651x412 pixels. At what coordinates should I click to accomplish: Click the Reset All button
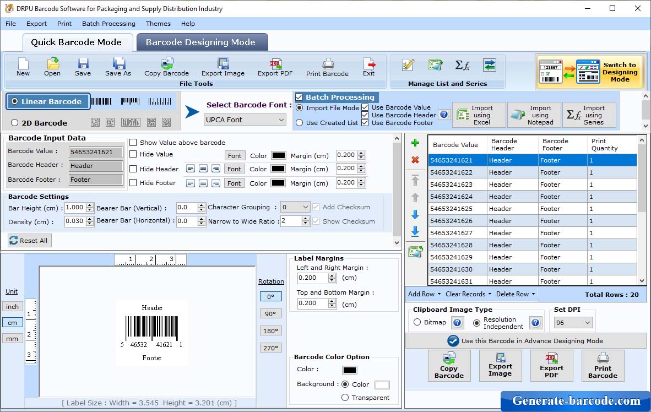pyautogui.click(x=30, y=241)
